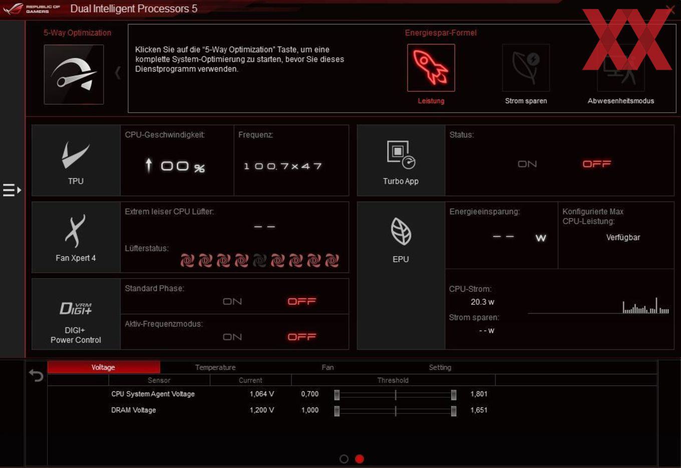Click the 1,000 lower threshold value
The image size is (681, 468).
point(310,410)
